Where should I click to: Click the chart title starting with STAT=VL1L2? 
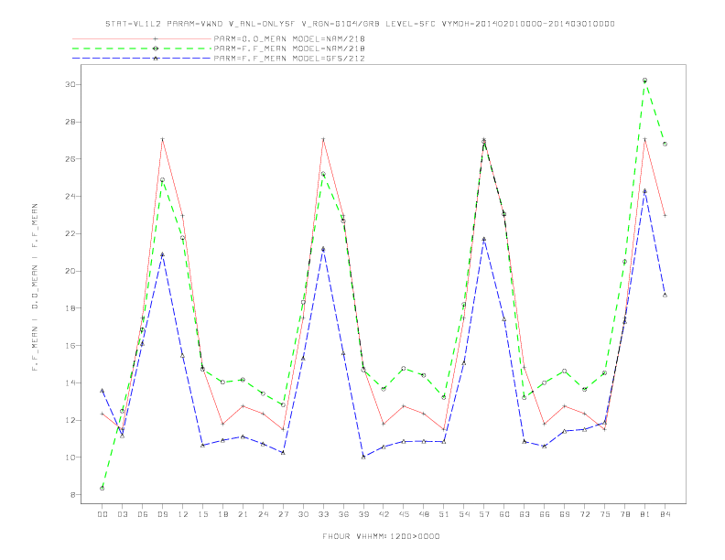[x=360, y=24]
